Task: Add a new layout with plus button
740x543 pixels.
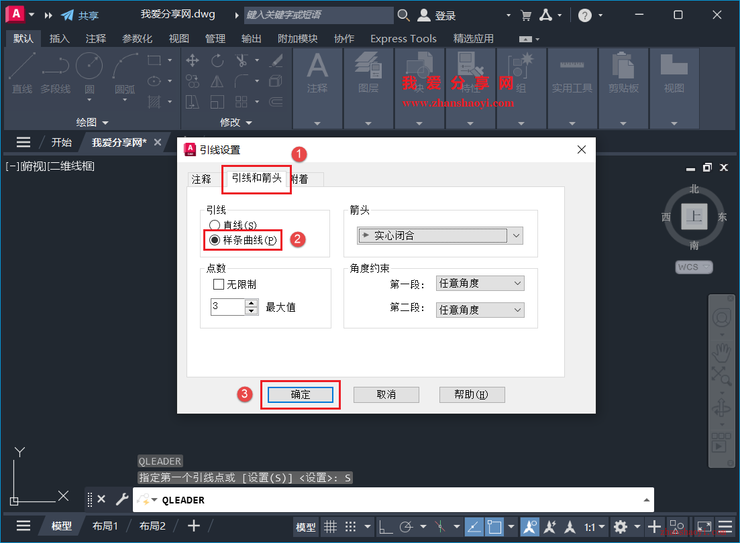Action: coord(193,526)
